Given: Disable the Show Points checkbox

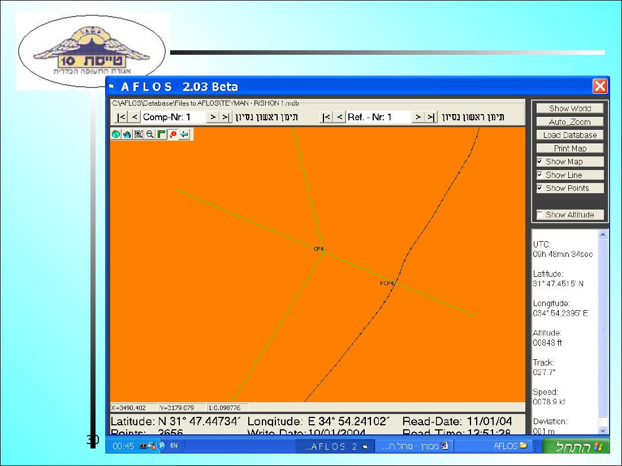Looking at the screenshot, I should point(539,188).
